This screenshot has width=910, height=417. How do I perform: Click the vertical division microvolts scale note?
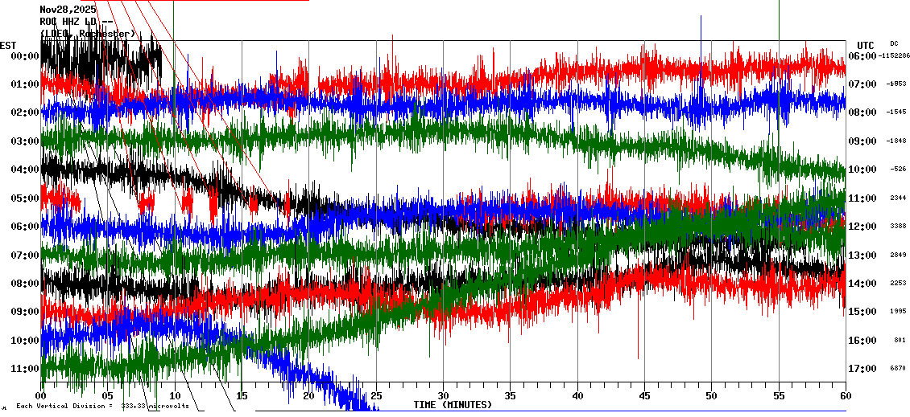coord(102,406)
